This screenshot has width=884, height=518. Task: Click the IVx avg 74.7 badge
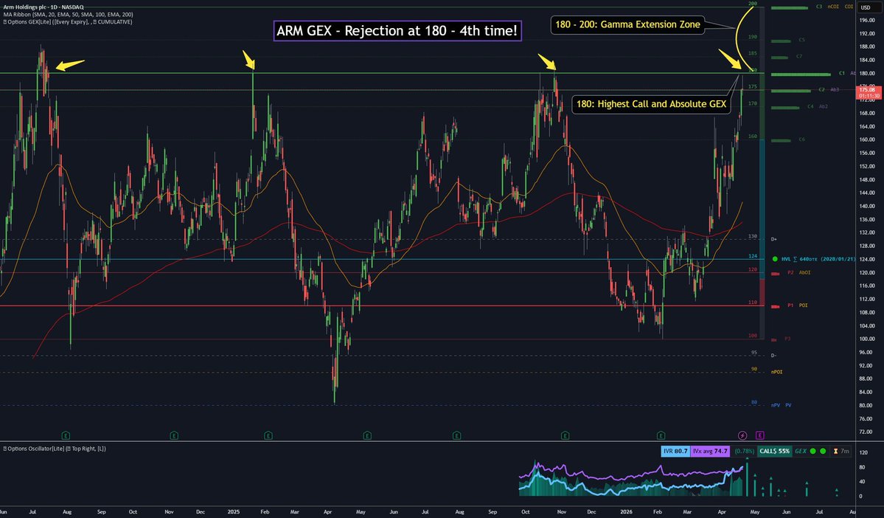pos(710,451)
